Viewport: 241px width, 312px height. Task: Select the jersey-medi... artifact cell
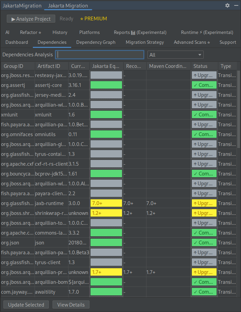click(x=52, y=95)
